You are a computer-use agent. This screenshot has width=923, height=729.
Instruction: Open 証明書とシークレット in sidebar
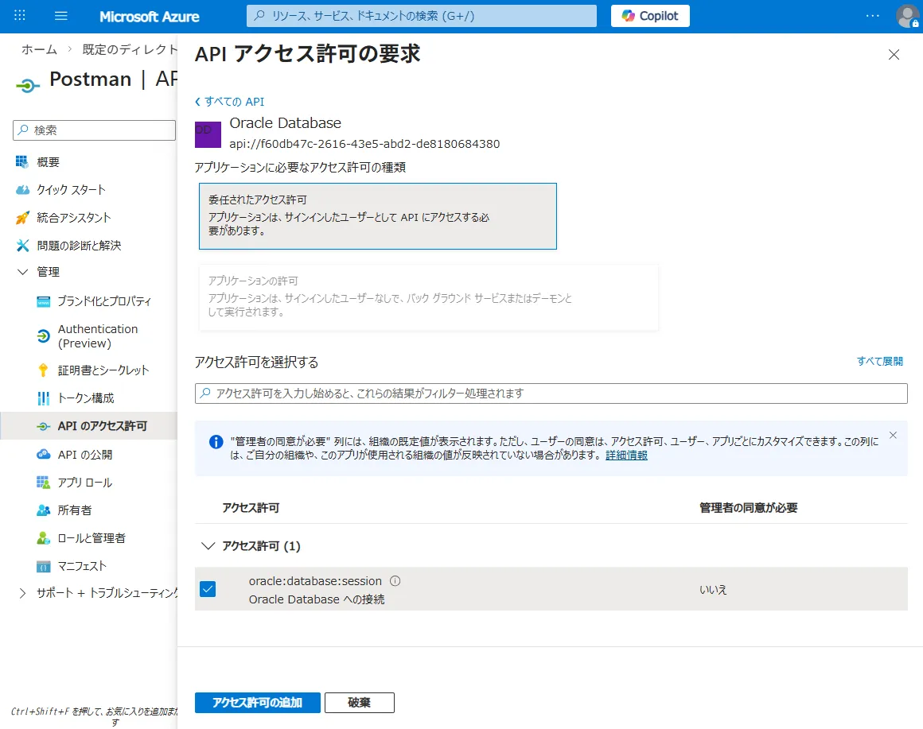[103, 370]
